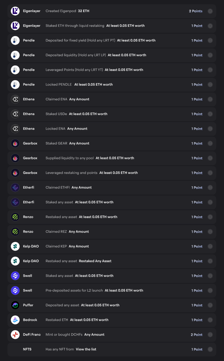
Task: Select the Ethena logo next to Claimed ENA
Action: pyautogui.click(x=15, y=99)
